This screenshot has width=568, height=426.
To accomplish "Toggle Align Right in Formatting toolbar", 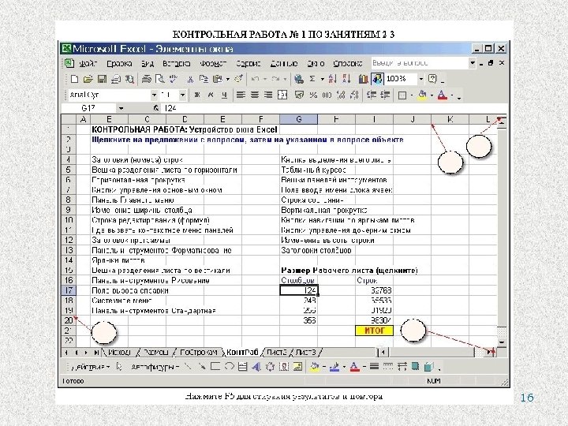I will point(268,95).
